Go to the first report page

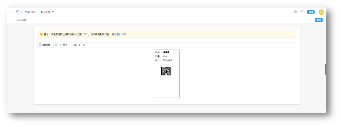click(56, 45)
